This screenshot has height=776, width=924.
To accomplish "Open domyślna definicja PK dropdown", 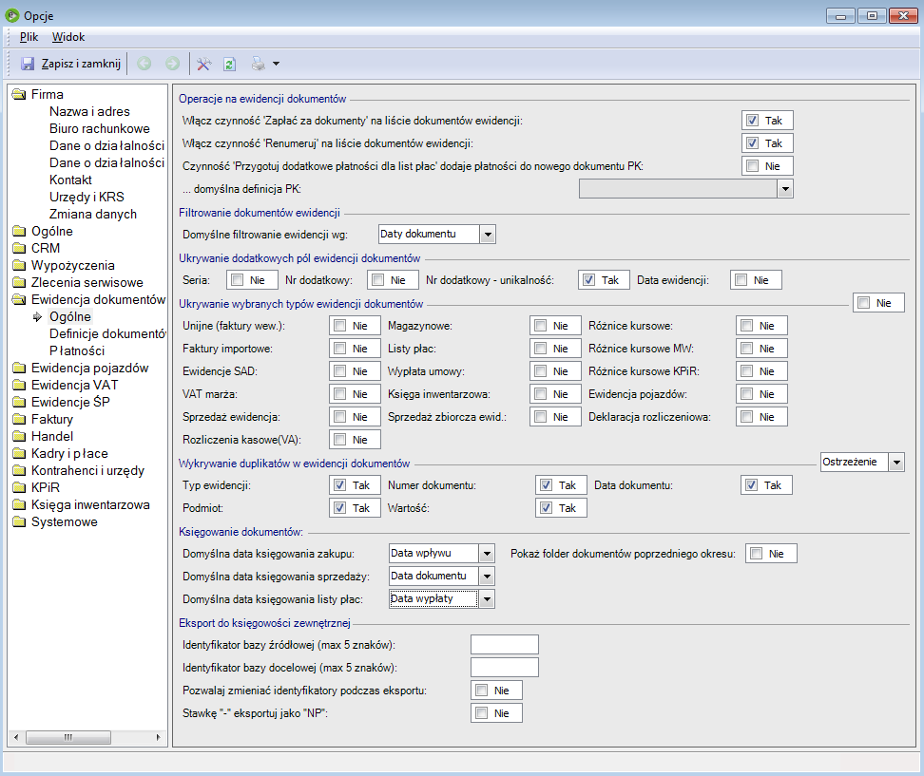I will [785, 189].
